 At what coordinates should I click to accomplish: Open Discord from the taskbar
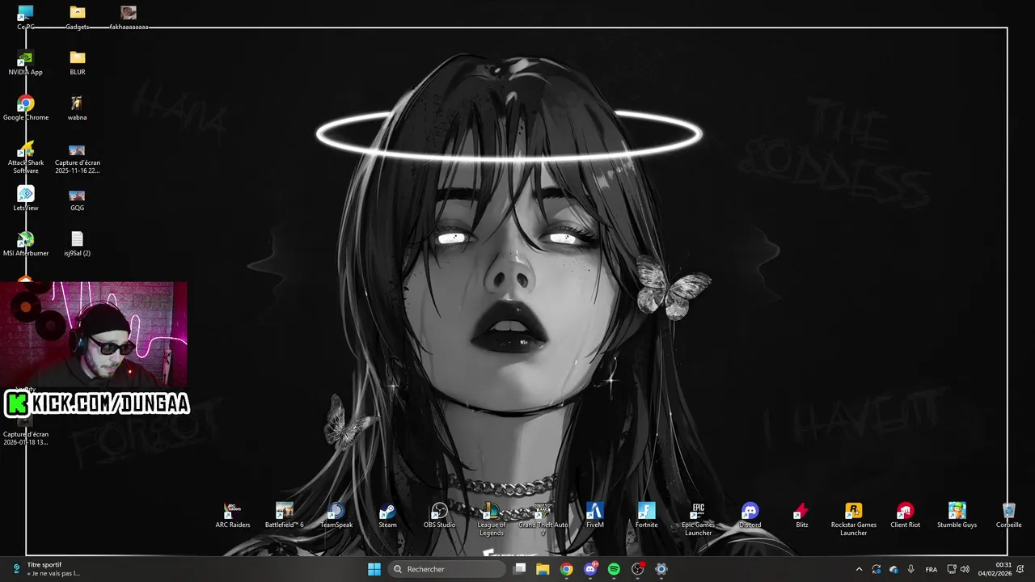[590, 569]
